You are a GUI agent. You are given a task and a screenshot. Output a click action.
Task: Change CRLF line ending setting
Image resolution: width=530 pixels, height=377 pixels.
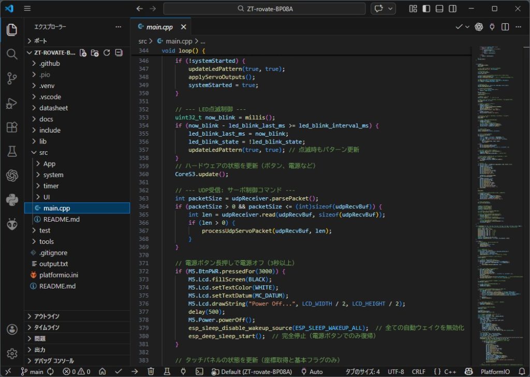point(418,371)
